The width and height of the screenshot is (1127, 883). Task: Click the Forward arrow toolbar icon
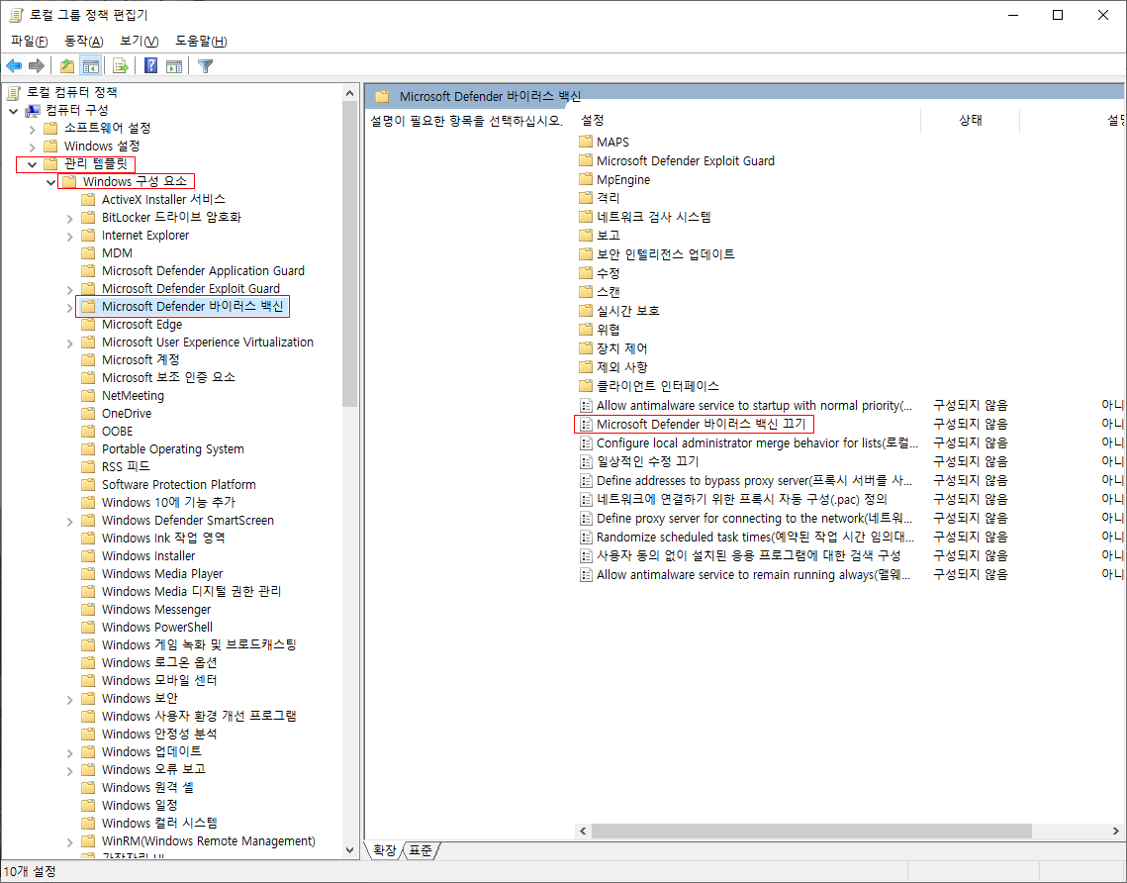tap(36, 66)
